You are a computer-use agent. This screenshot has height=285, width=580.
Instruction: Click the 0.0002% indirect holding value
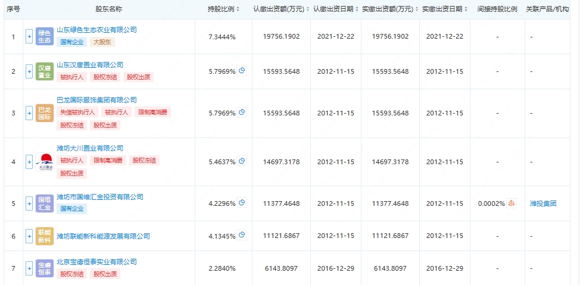point(491,203)
